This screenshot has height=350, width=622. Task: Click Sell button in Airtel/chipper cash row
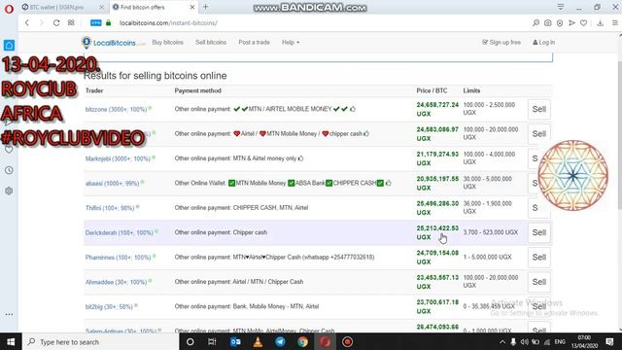(538, 134)
